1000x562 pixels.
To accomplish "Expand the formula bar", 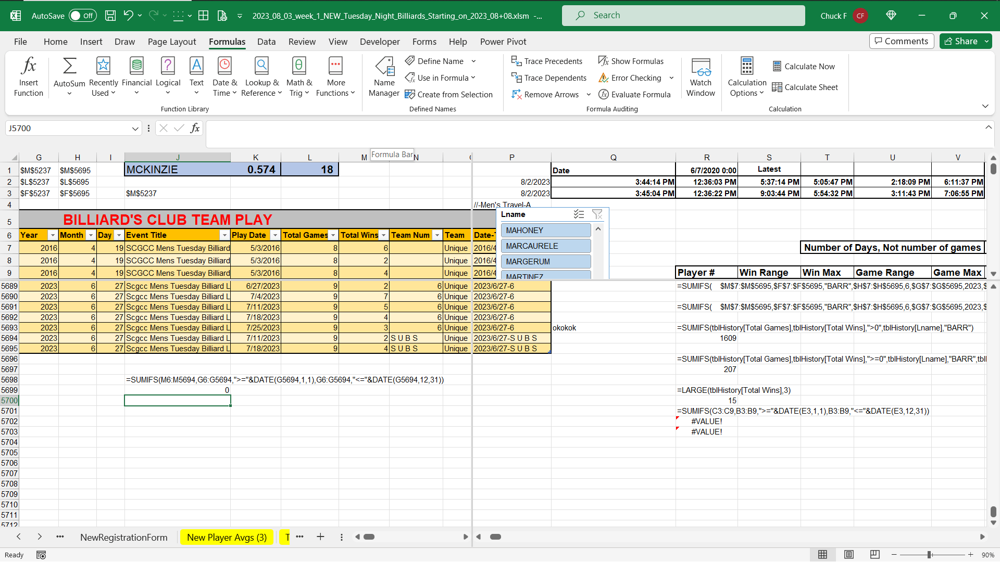I will pos(989,127).
